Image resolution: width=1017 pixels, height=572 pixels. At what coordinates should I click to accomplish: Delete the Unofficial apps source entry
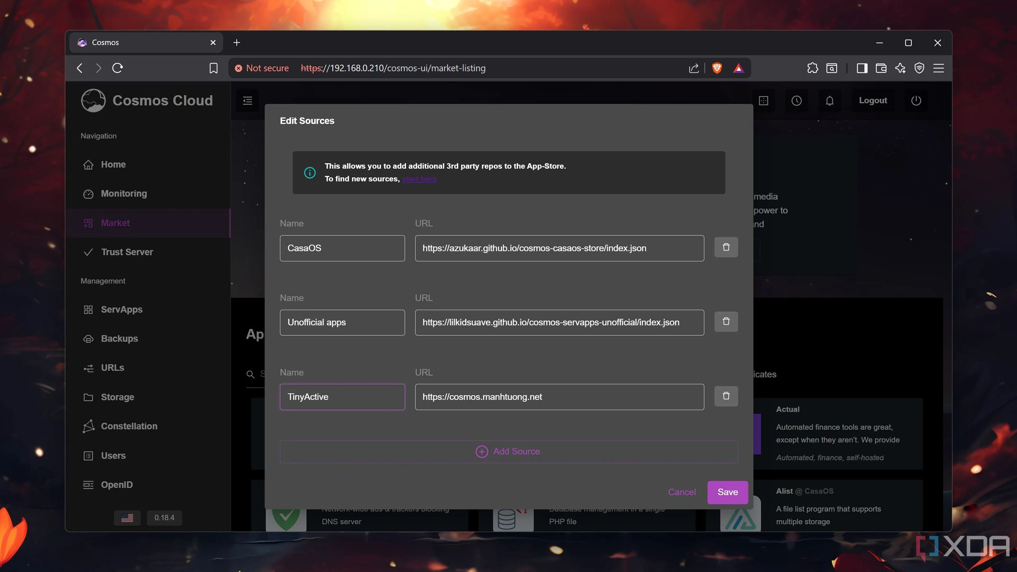point(726,321)
